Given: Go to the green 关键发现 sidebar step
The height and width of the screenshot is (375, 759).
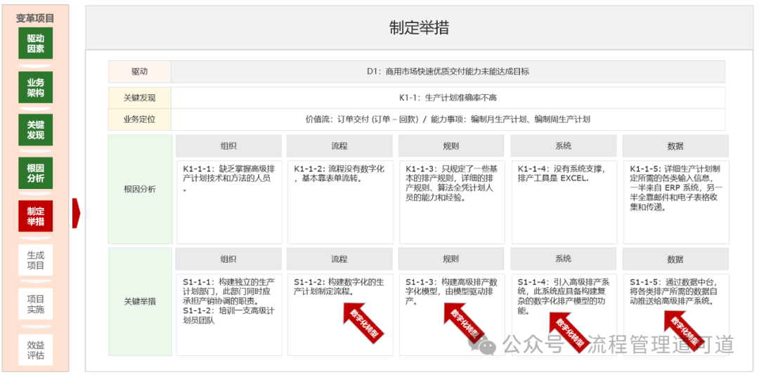Looking at the screenshot, I should (36, 130).
